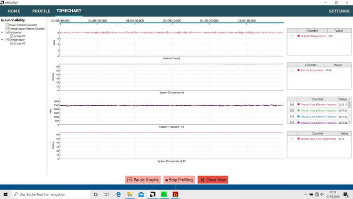The width and height of the screenshot is (353, 199).
Task: Select AMD uProf taskbar icon
Action: tap(153, 194)
